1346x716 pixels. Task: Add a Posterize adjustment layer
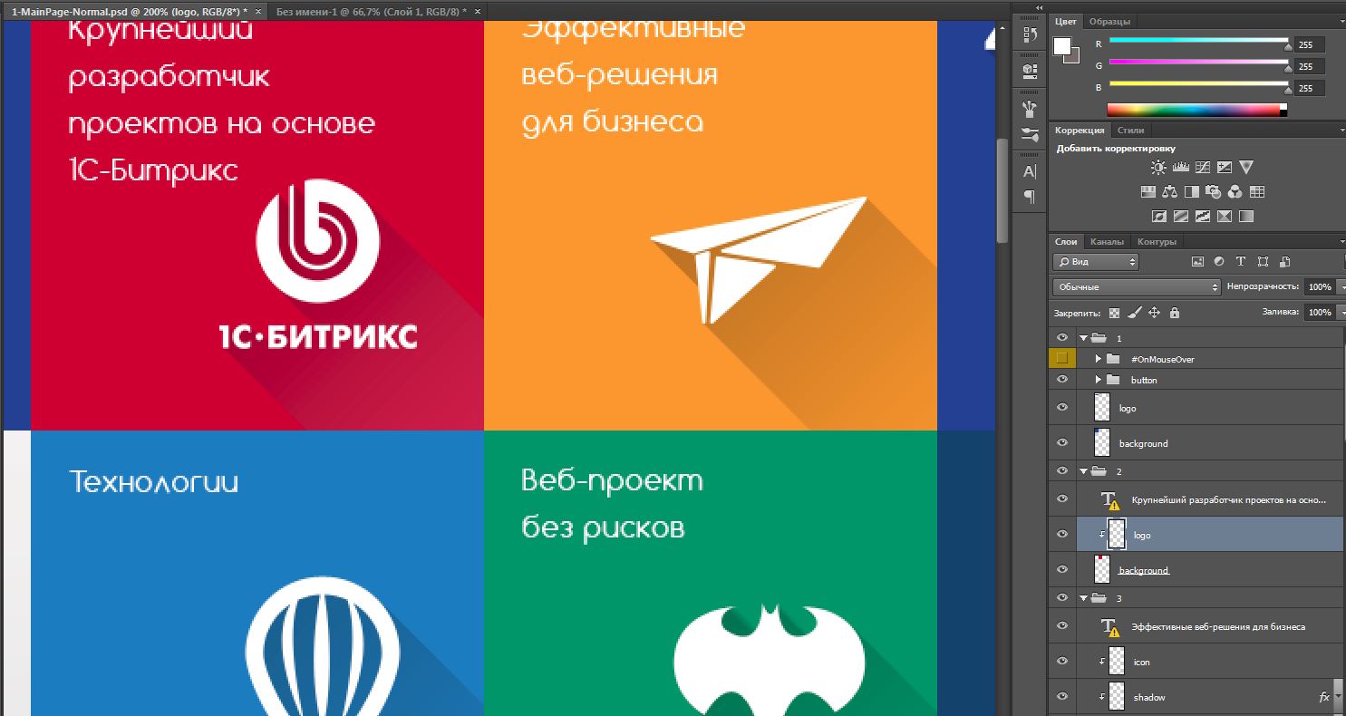1180,217
